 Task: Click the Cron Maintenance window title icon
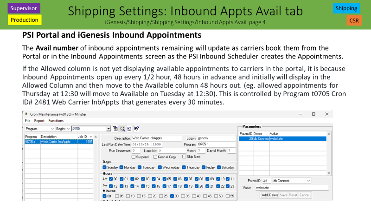pos(26,114)
